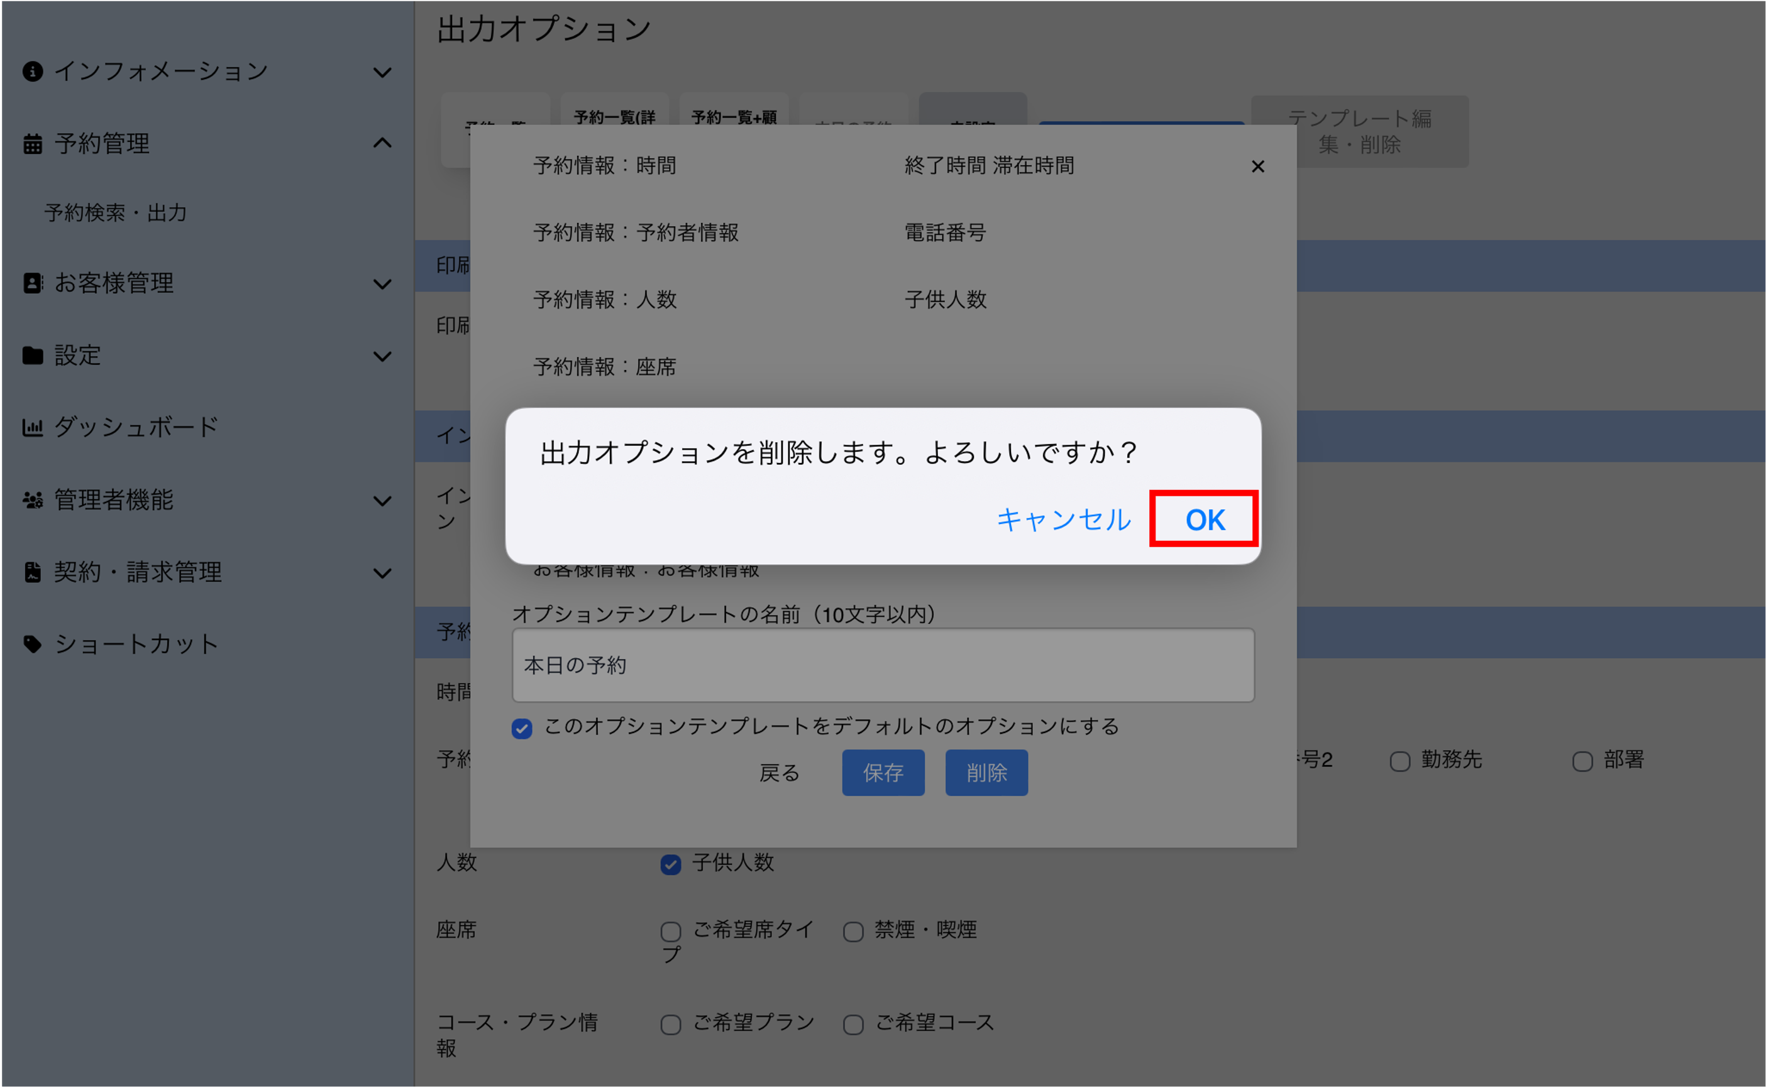Click the 予約情報：時間 row text

[x=605, y=165]
